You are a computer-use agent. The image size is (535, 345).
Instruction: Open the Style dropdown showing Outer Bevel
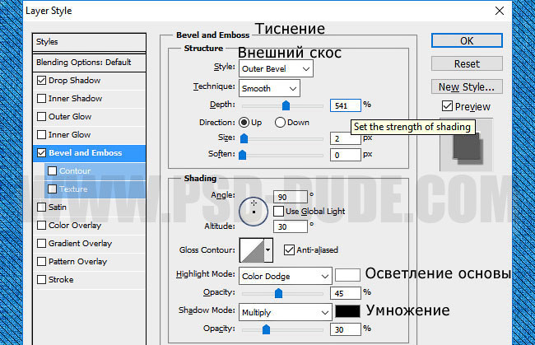point(276,68)
